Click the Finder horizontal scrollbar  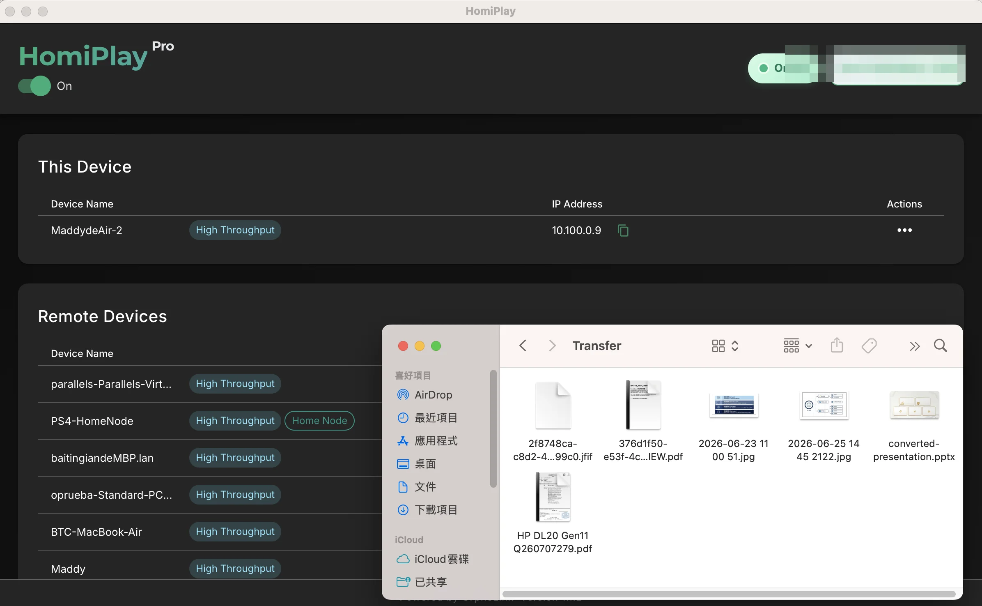tap(729, 594)
